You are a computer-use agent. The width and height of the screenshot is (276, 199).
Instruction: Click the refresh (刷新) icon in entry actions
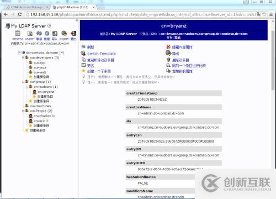83,47
